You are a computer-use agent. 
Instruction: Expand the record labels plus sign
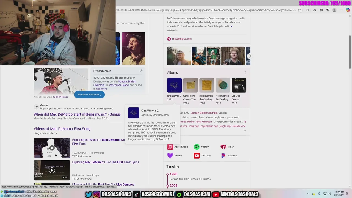coord(245,122)
